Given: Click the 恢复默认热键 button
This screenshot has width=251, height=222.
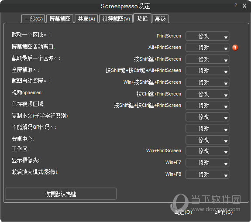Looking at the screenshot, I should 61,194.
